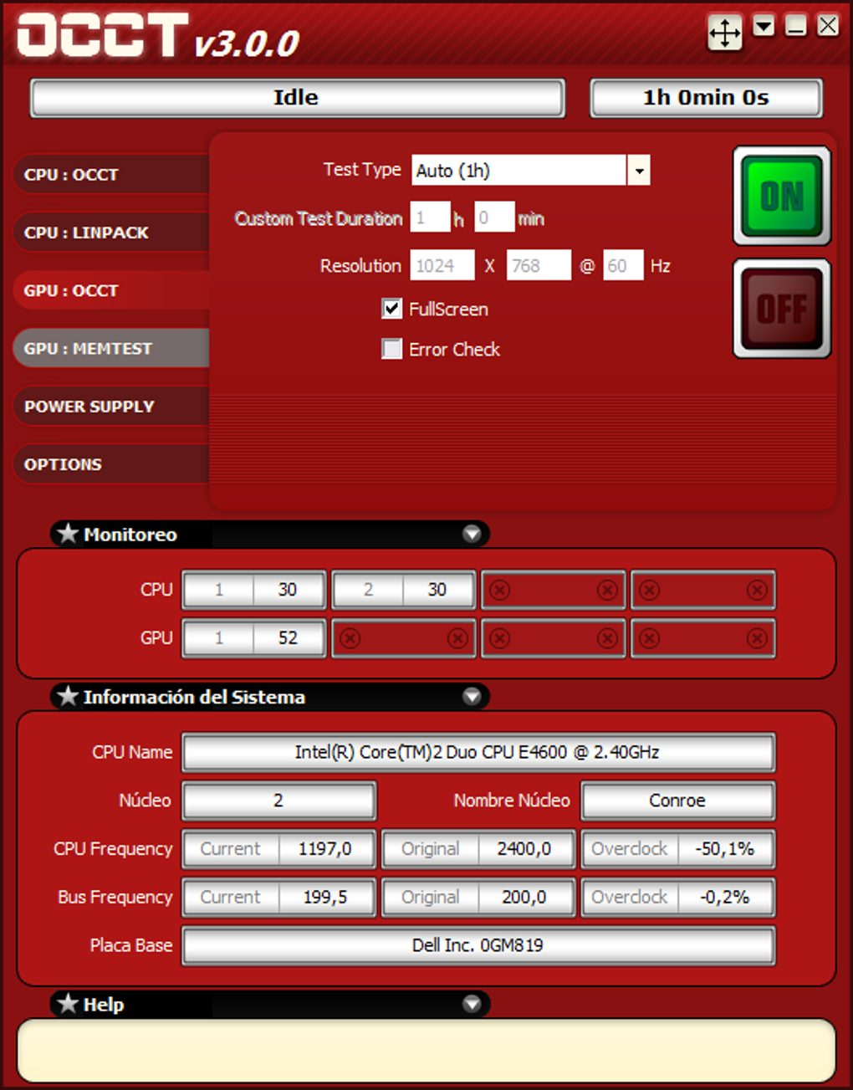Click the resolution height field 768
The width and height of the screenshot is (853, 1090).
coord(539,266)
